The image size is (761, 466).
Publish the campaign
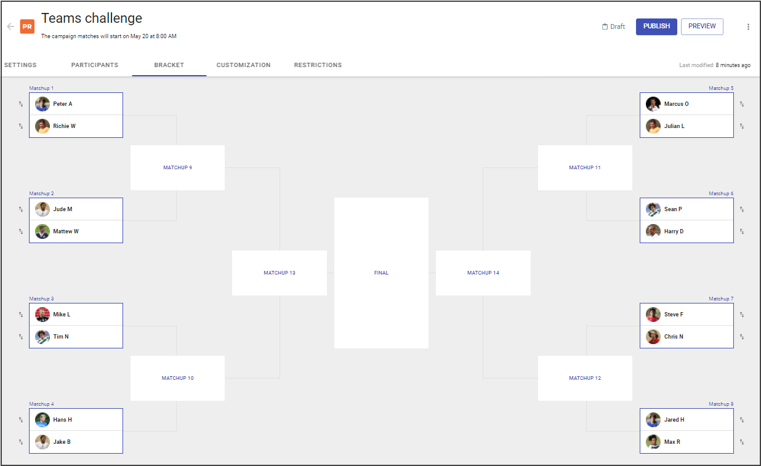[x=656, y=26]
